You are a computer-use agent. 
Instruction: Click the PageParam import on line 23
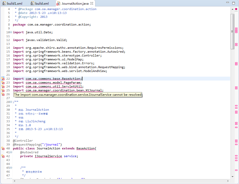(47, 83)
